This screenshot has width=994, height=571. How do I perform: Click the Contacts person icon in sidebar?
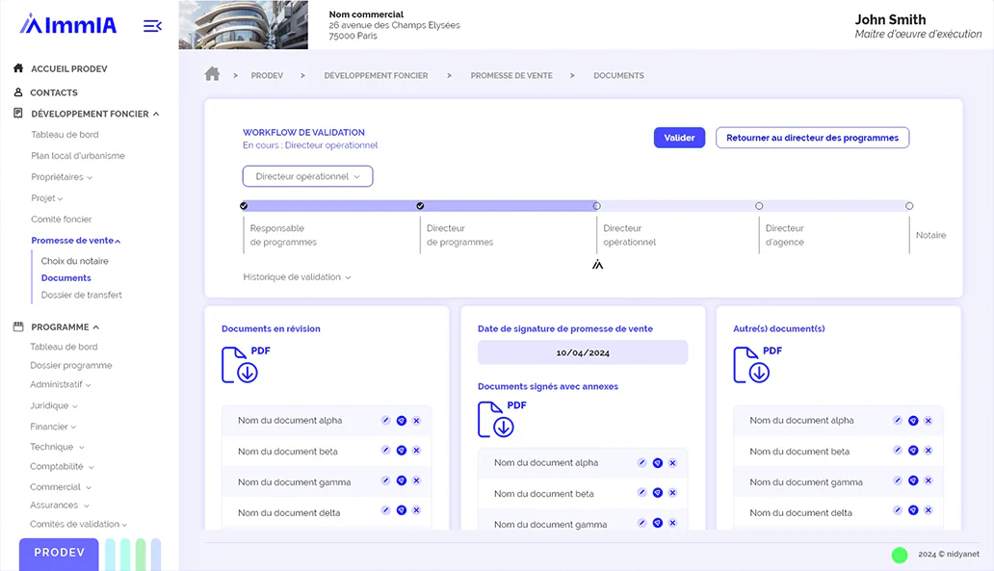coord(18,91)
